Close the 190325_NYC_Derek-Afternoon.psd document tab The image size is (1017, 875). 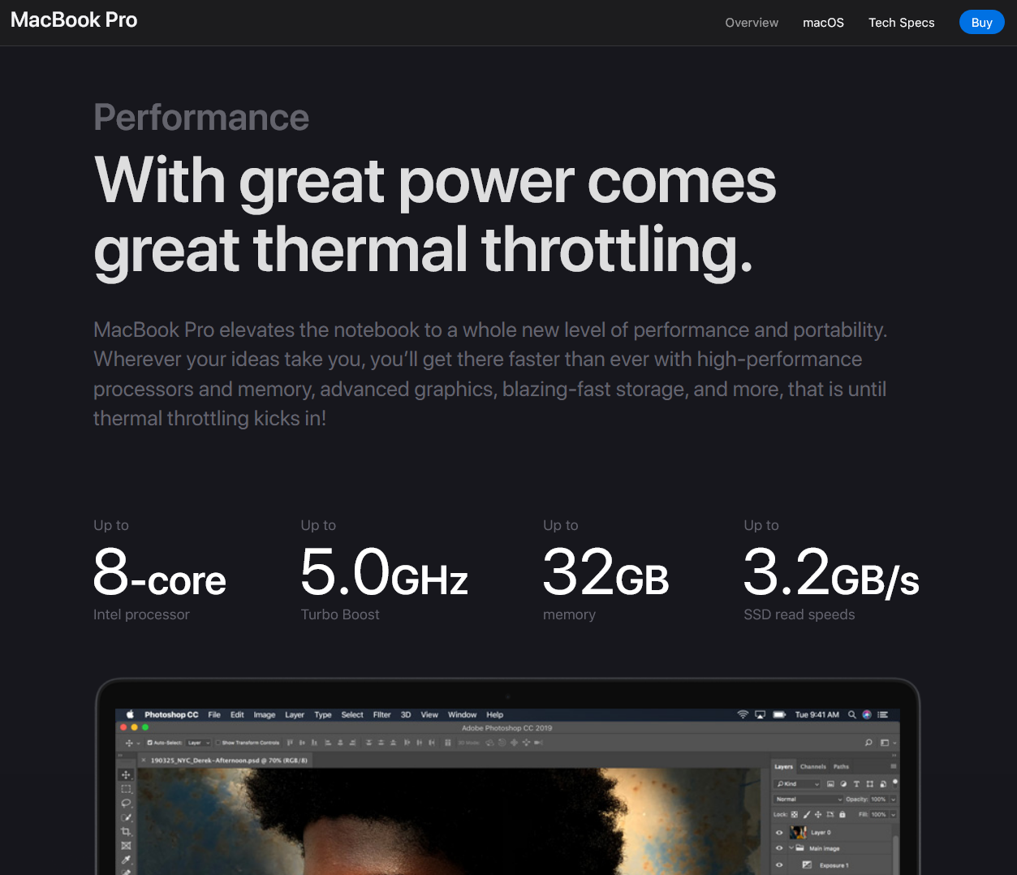[x=144, y=760]
